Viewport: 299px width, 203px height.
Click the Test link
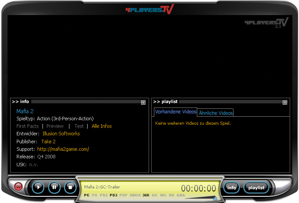pyautogui.click(x=79, y=126)
